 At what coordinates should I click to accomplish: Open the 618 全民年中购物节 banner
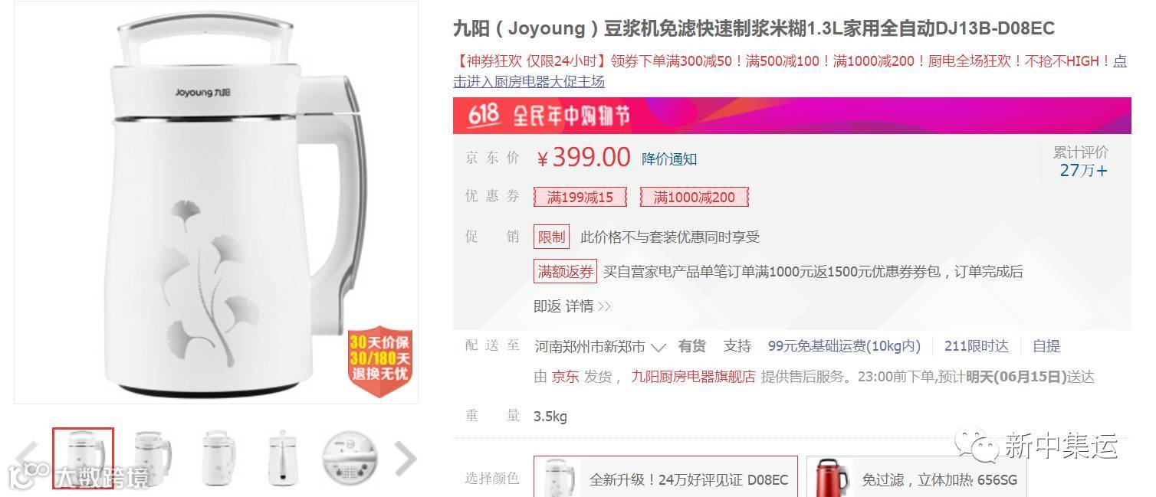click(x=792, y=116)
